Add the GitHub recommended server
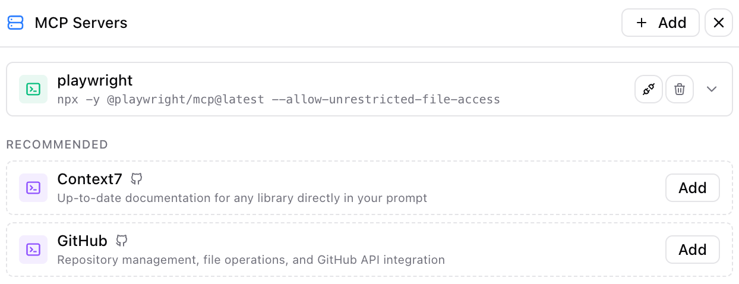 [692, 250]
